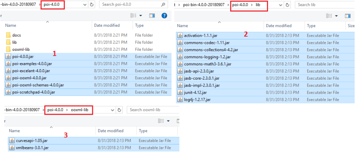Sort lib window by Name column
Image resolution: width=356 pixels, height=162 pixels.
(x=182, y=26)
